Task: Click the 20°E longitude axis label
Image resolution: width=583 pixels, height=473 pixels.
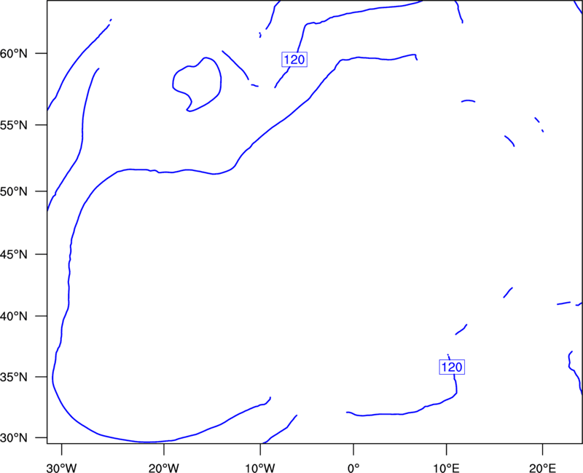Action: pyautogui.click(x=542, y=468)
